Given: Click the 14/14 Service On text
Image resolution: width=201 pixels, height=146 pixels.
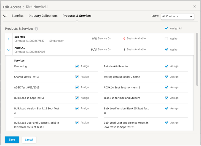Looking at the screenshot, I should [x=101, y=49].
